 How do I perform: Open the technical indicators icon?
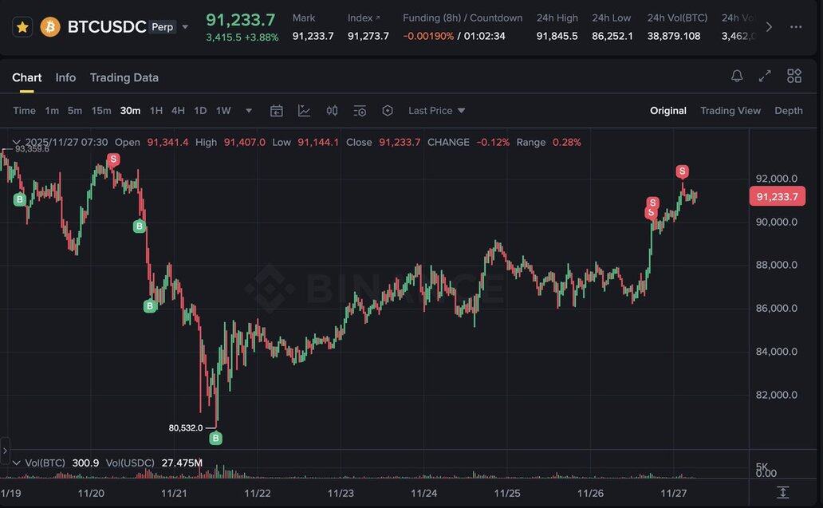click(304, 111)
